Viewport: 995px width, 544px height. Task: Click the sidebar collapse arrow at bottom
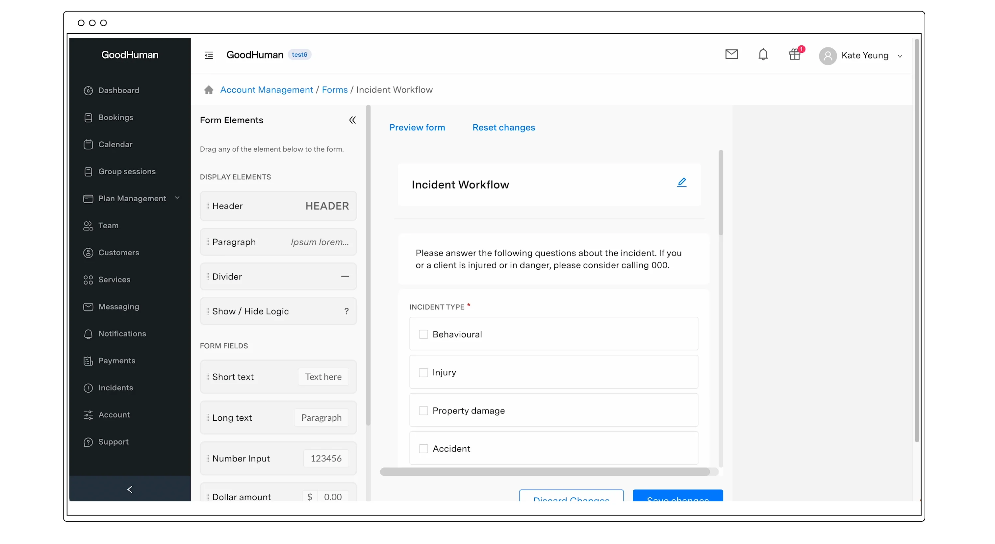pos(130,489)
